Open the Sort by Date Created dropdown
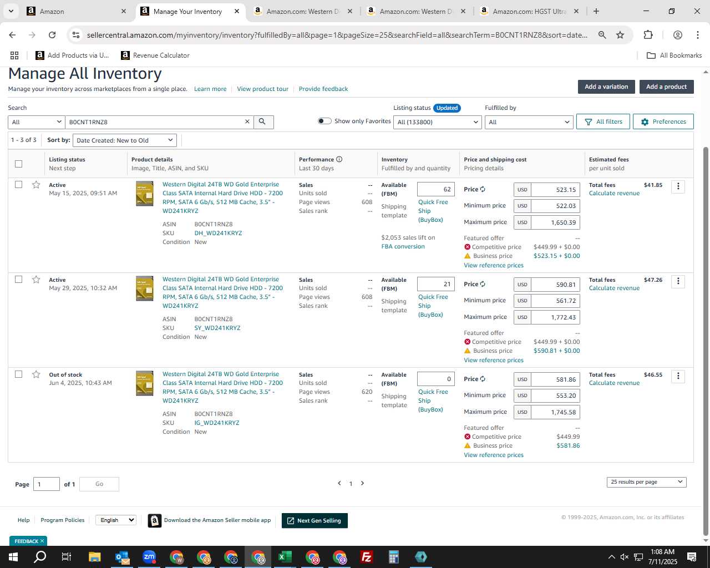This screenshot has width=710, height=568. [125, 140]
